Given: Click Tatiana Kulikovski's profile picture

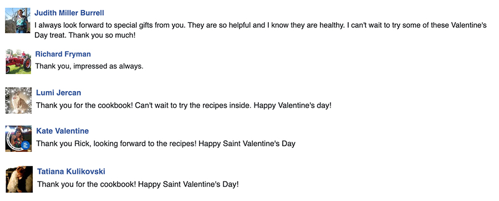Looking at the screenshot, I should [19, 179].
